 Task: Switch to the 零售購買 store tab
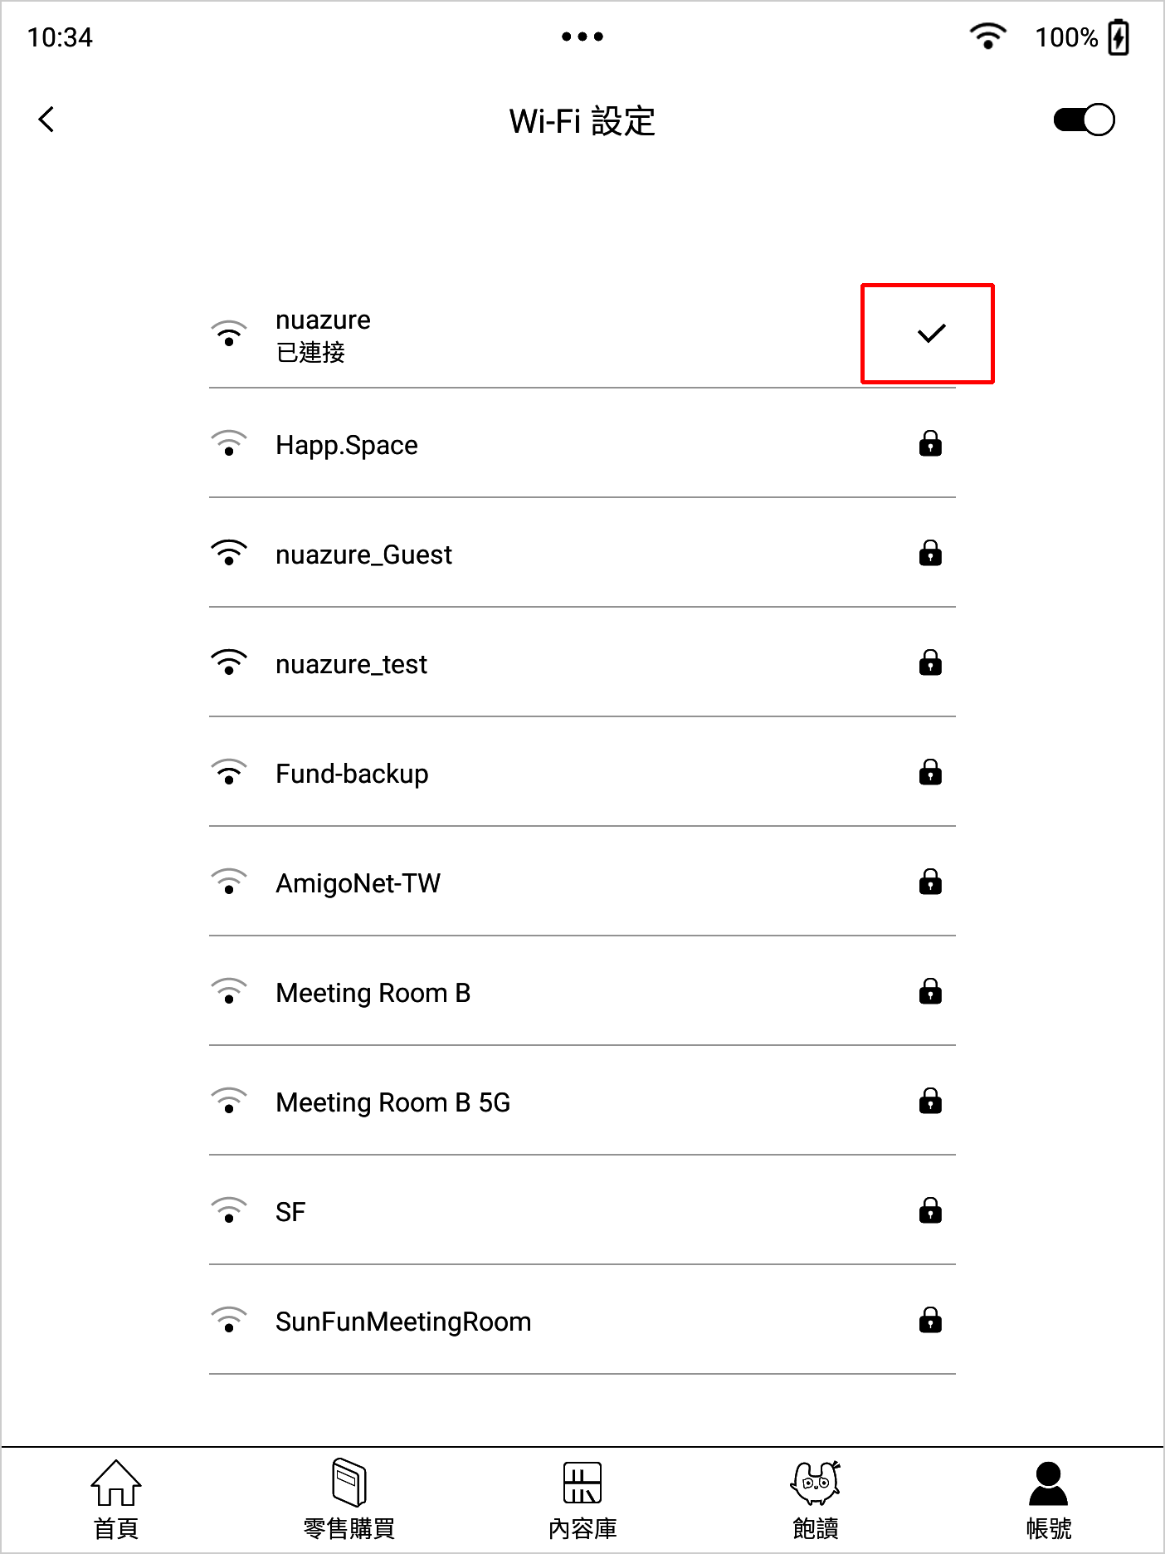click(x=349, y=1500)
